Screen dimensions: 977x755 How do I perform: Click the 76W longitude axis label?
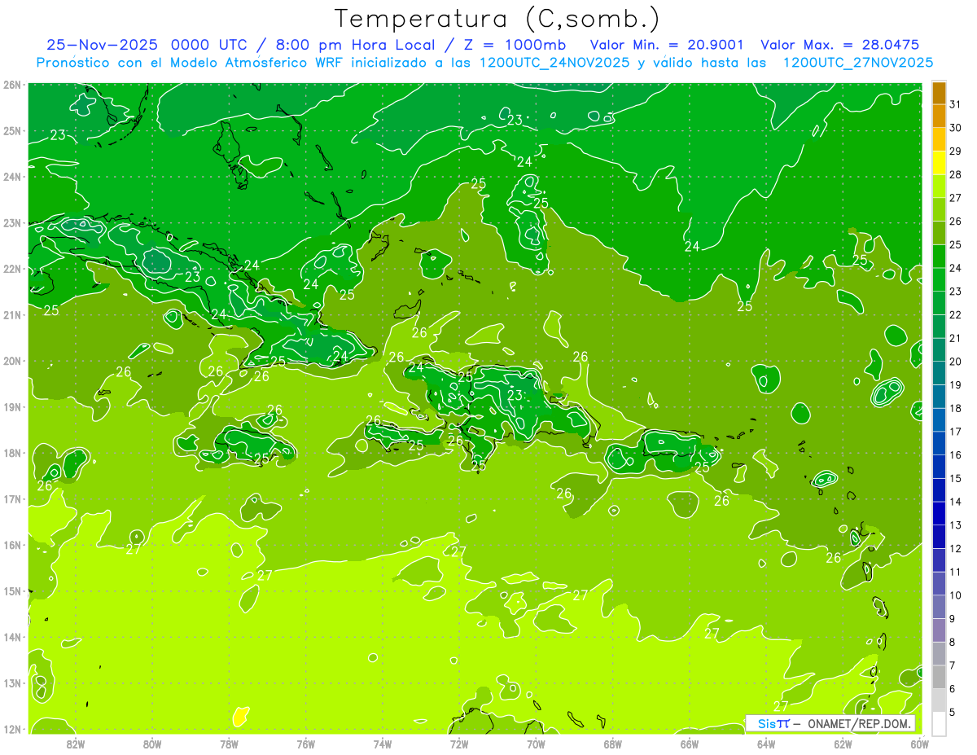pos(306,744)
